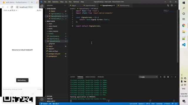The width and height of the screenshot is (188, 105).
Task: Close the SignupScreen.js editor tab
Action: point(114,6)
